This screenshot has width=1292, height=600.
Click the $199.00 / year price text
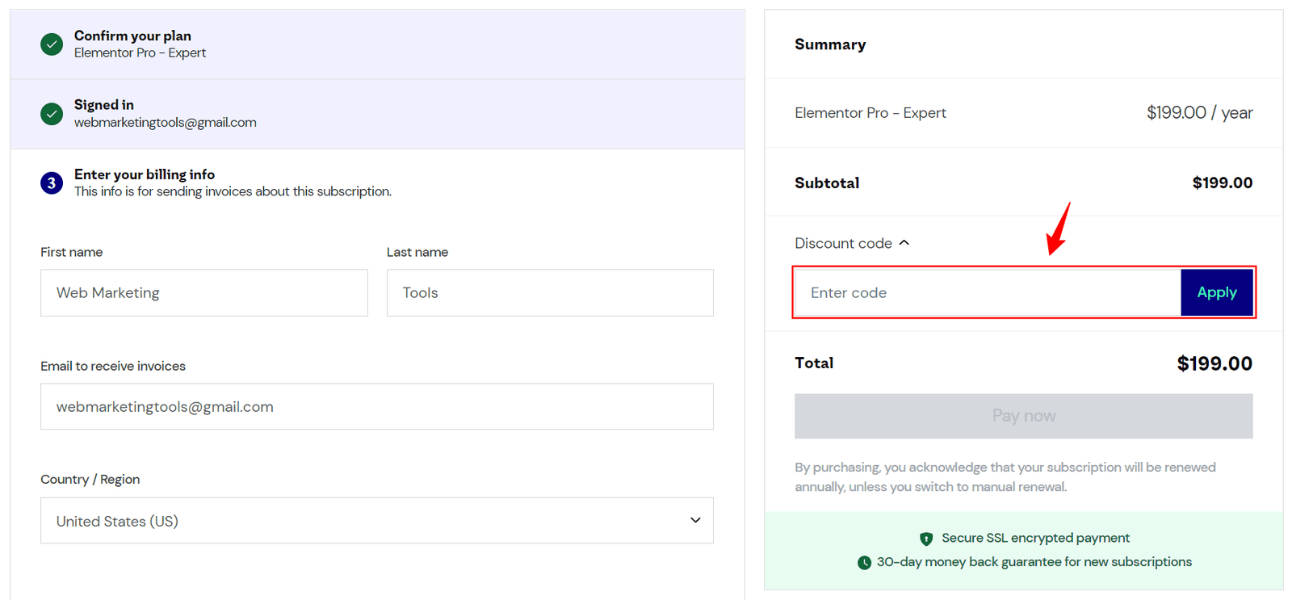pyautogui.click(x=1200, y=113)
